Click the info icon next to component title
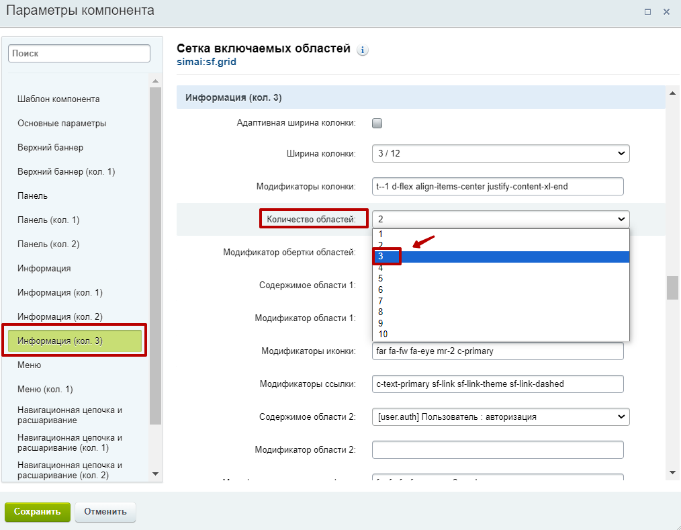Screen dimensions: 681x530 tap(363, 50)
